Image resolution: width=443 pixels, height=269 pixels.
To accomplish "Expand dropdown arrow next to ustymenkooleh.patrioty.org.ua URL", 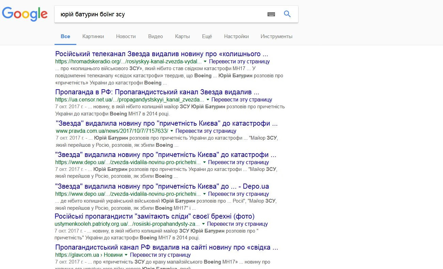I will [x=203, y=224].
